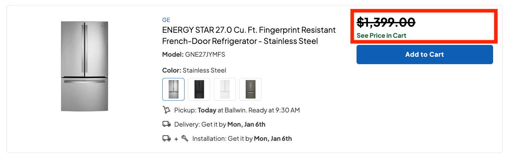The width and height of the screenshot is (511, 155).
Task: Click the crossed-out $1,399.00 price
Action: (x=386, y=23)
